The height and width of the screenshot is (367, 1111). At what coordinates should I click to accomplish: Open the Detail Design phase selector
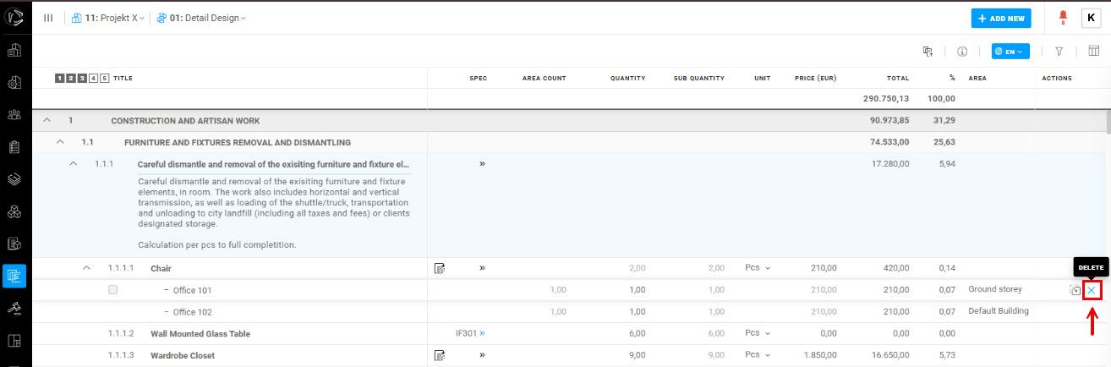click(201, 18)
